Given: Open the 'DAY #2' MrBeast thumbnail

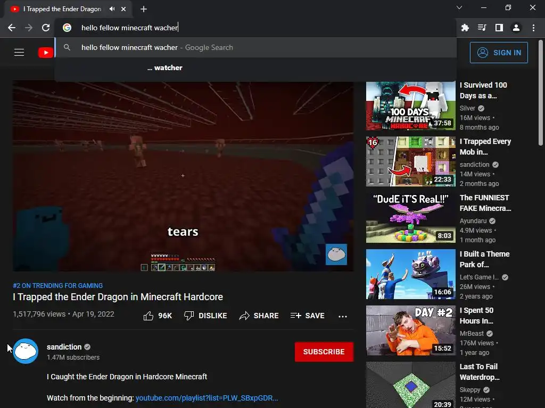Looking at the screenshot, I should 411,330.
